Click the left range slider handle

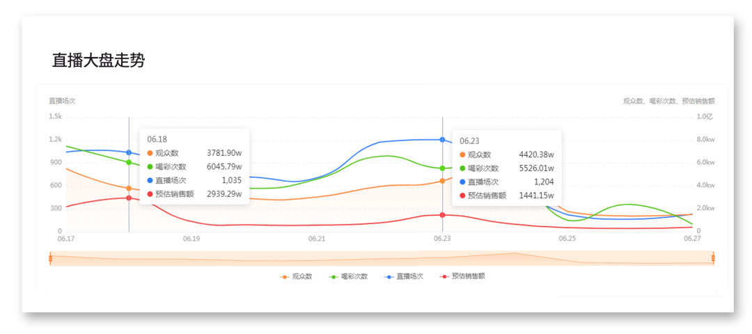tap(50, 258)
